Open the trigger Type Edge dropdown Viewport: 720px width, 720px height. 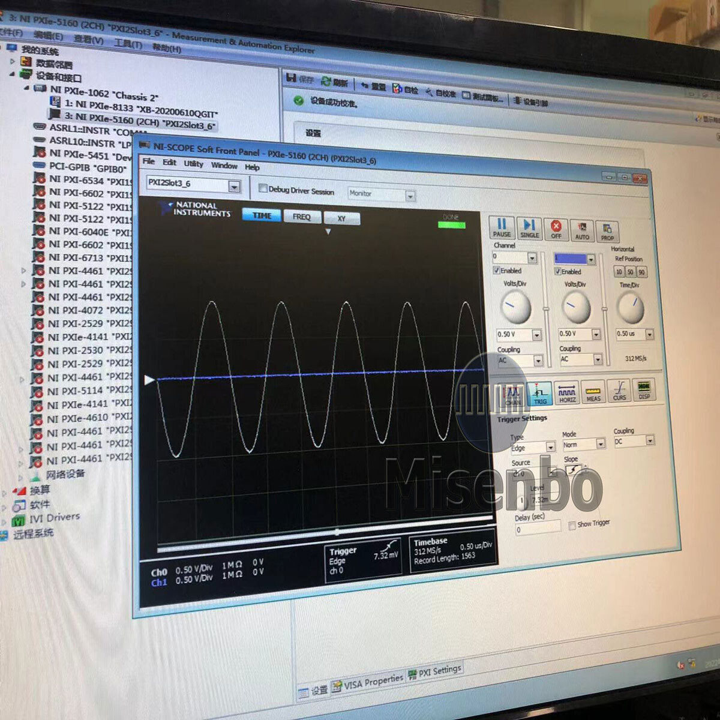point(550,447)
